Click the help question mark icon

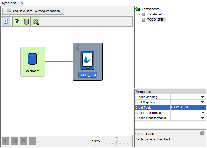click(x=202, y=133)
